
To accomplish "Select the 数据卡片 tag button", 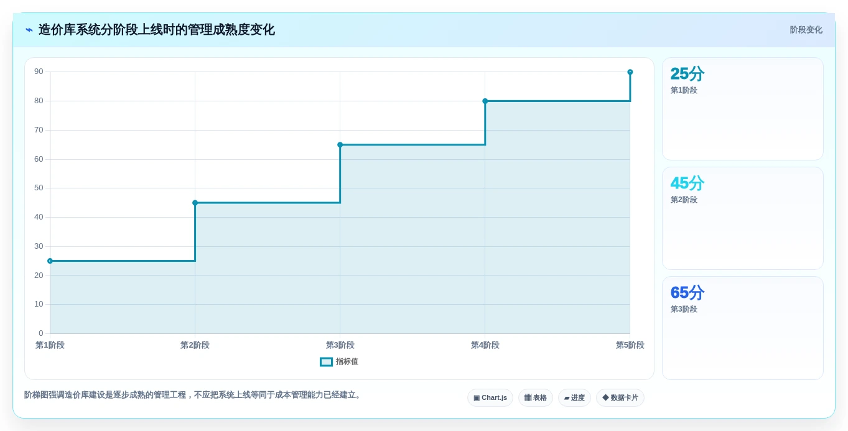I will [x=620, y=398].
